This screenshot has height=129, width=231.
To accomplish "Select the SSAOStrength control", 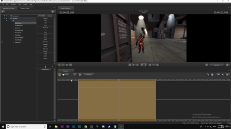I will (x=19, y=37).
